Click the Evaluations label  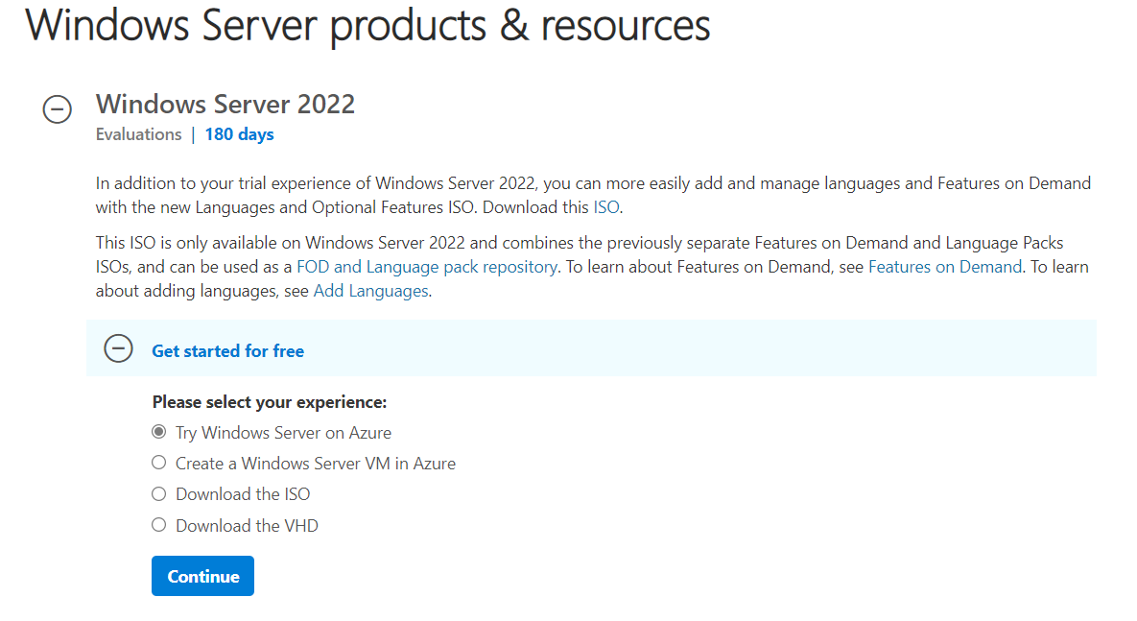[138, 134]
